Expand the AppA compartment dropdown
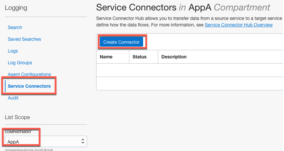 pos(46,142)
